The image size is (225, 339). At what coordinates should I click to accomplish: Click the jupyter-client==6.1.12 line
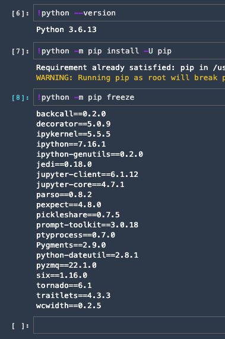pos(87,175)
